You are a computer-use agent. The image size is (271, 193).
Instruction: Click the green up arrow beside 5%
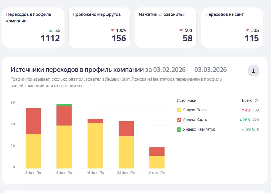[51, 31]
